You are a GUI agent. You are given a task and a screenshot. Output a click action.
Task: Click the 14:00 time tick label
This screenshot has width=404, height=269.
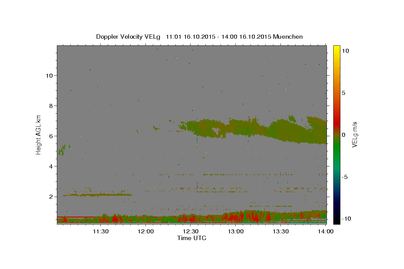[x=326, y=231]
